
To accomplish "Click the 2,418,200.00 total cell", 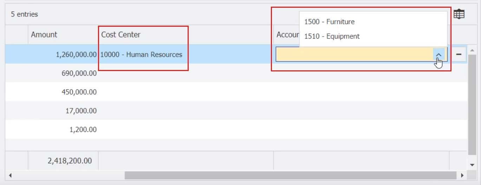I will 63,161.
